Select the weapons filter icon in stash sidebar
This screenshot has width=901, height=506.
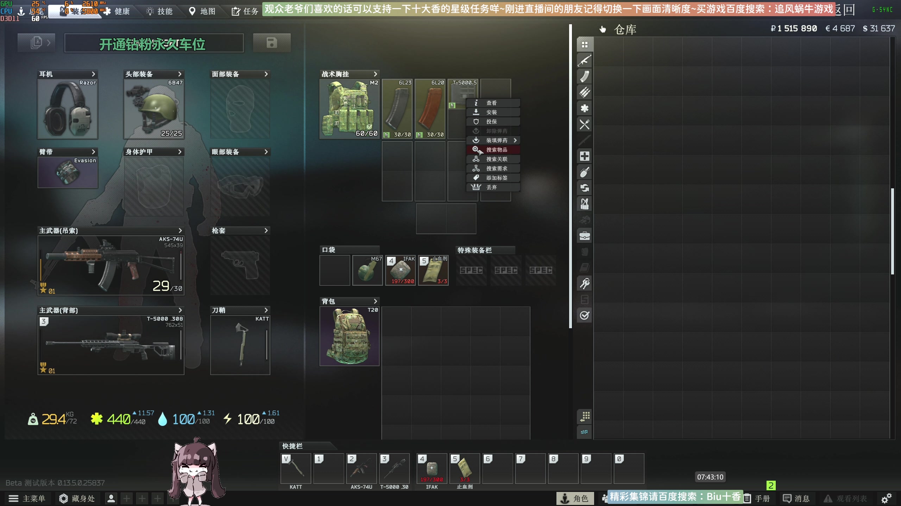585,61
